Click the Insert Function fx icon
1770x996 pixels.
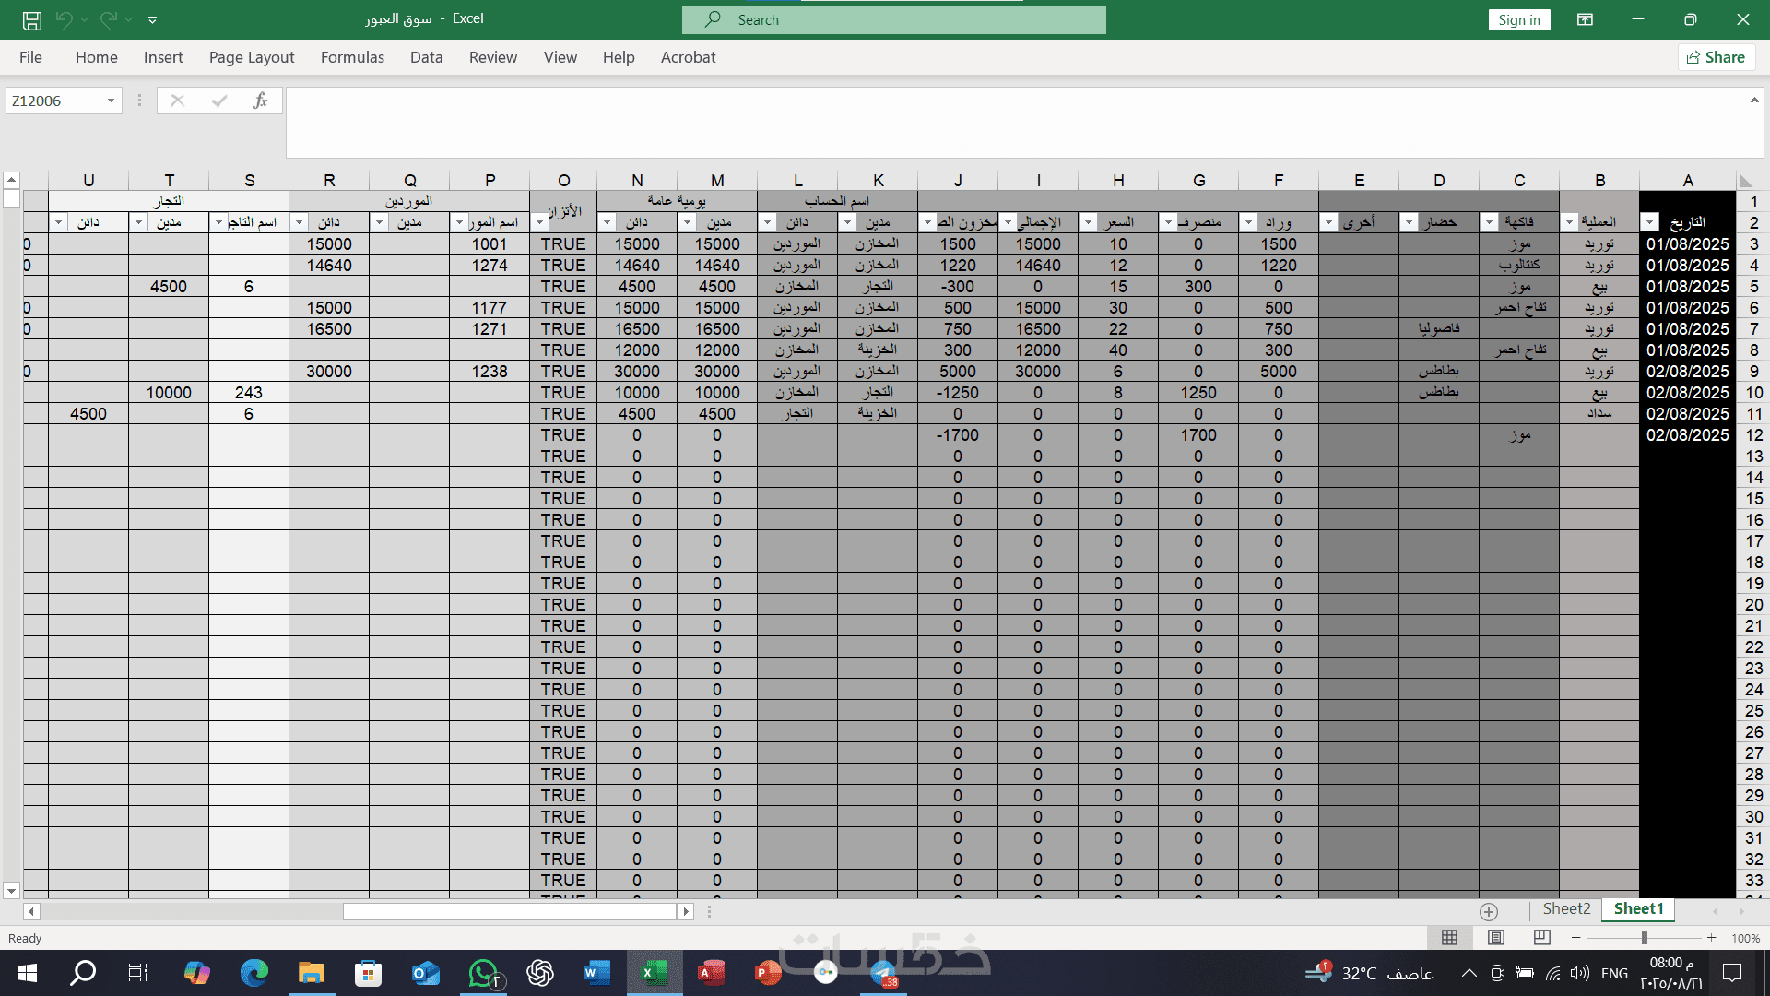(261, 101)
